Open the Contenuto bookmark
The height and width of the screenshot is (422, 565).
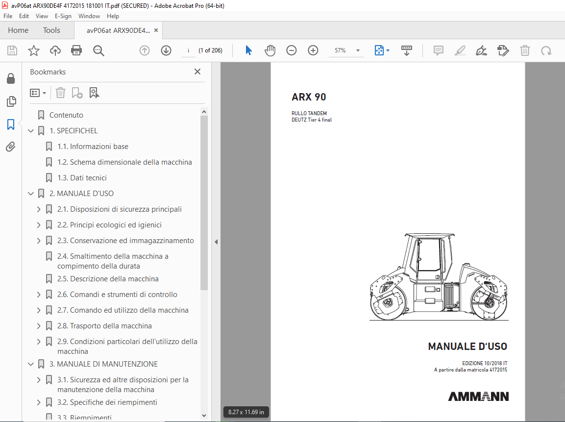66,115
